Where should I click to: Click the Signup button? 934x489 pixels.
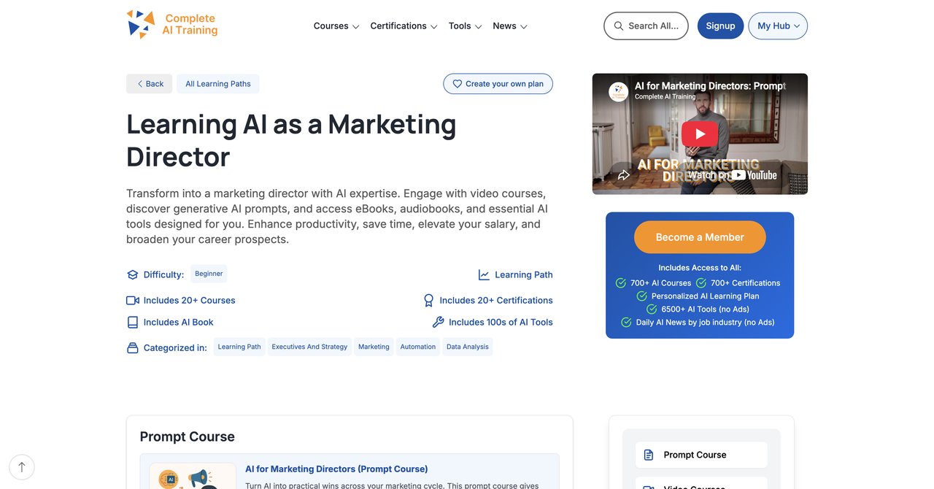tap(720, 26)
